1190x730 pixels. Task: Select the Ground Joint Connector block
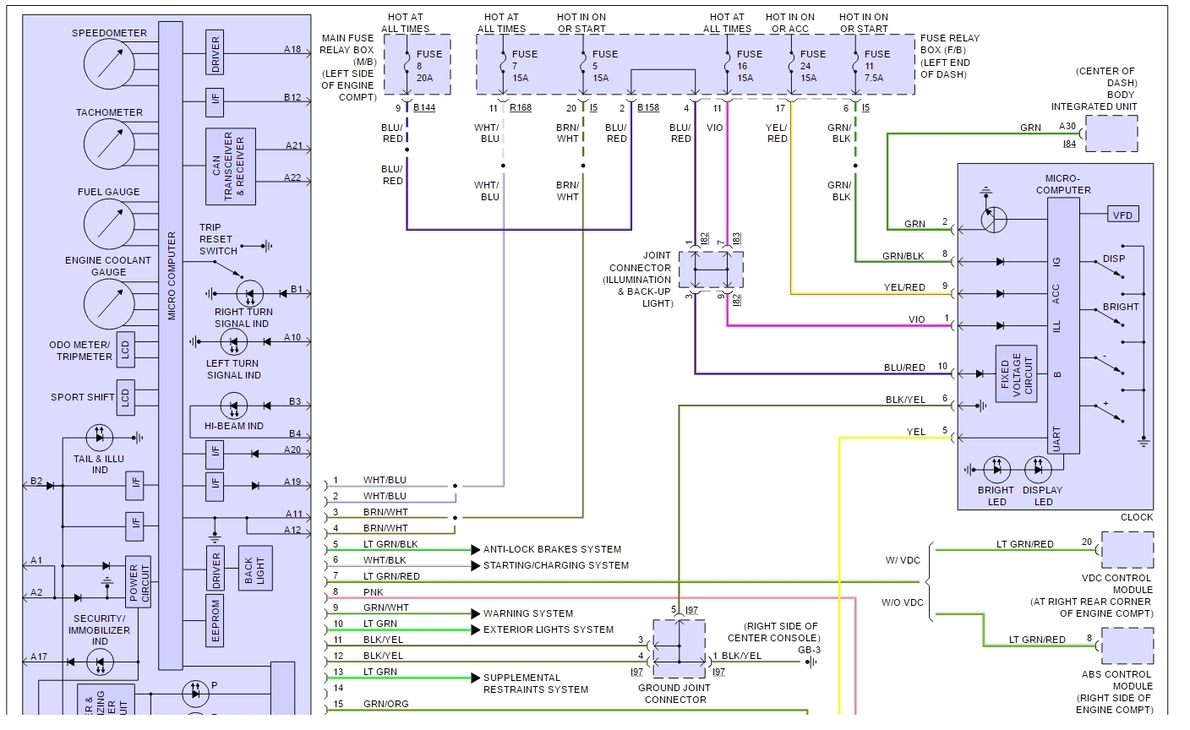click(x=680, y=649)
